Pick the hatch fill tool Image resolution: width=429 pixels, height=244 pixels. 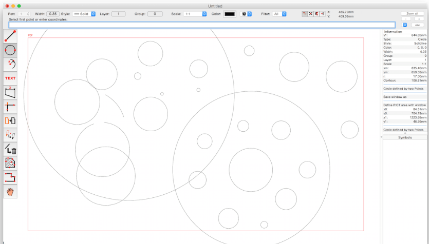[10, 163]
